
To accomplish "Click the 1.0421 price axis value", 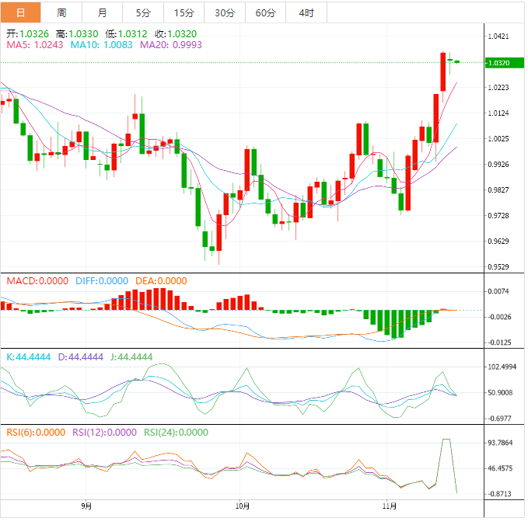I will pyautogui.click(x=498, y=37).
